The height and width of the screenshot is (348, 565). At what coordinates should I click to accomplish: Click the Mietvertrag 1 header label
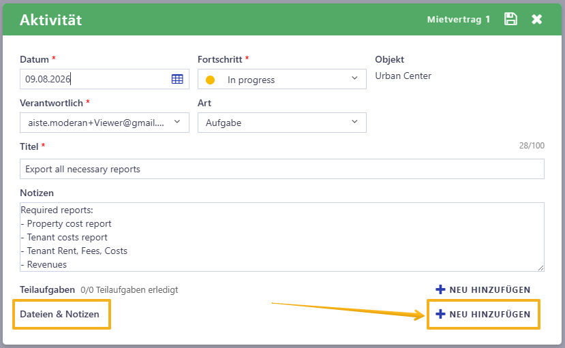[459, 20]
